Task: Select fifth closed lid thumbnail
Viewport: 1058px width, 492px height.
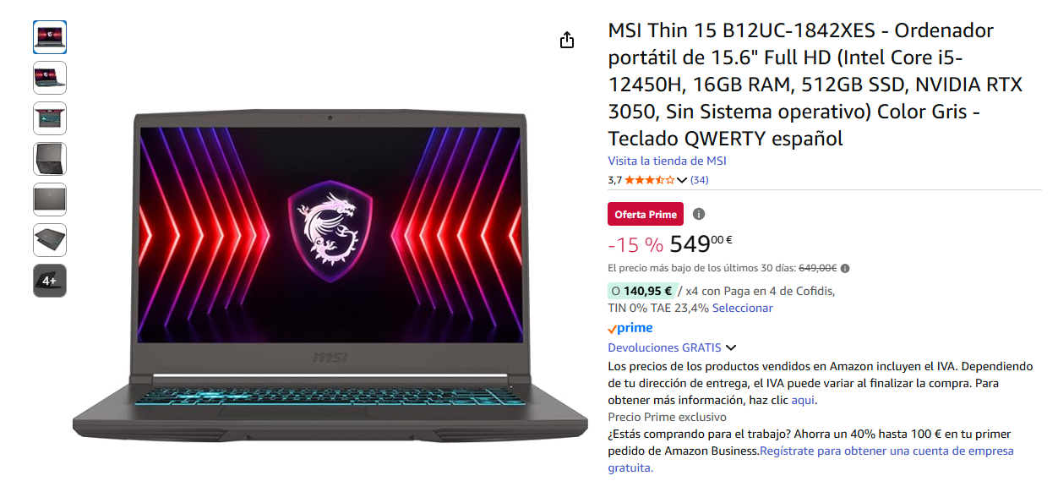Action: coord(50,200)
